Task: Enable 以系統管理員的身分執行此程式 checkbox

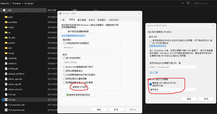Action: (x=64, y=75)
